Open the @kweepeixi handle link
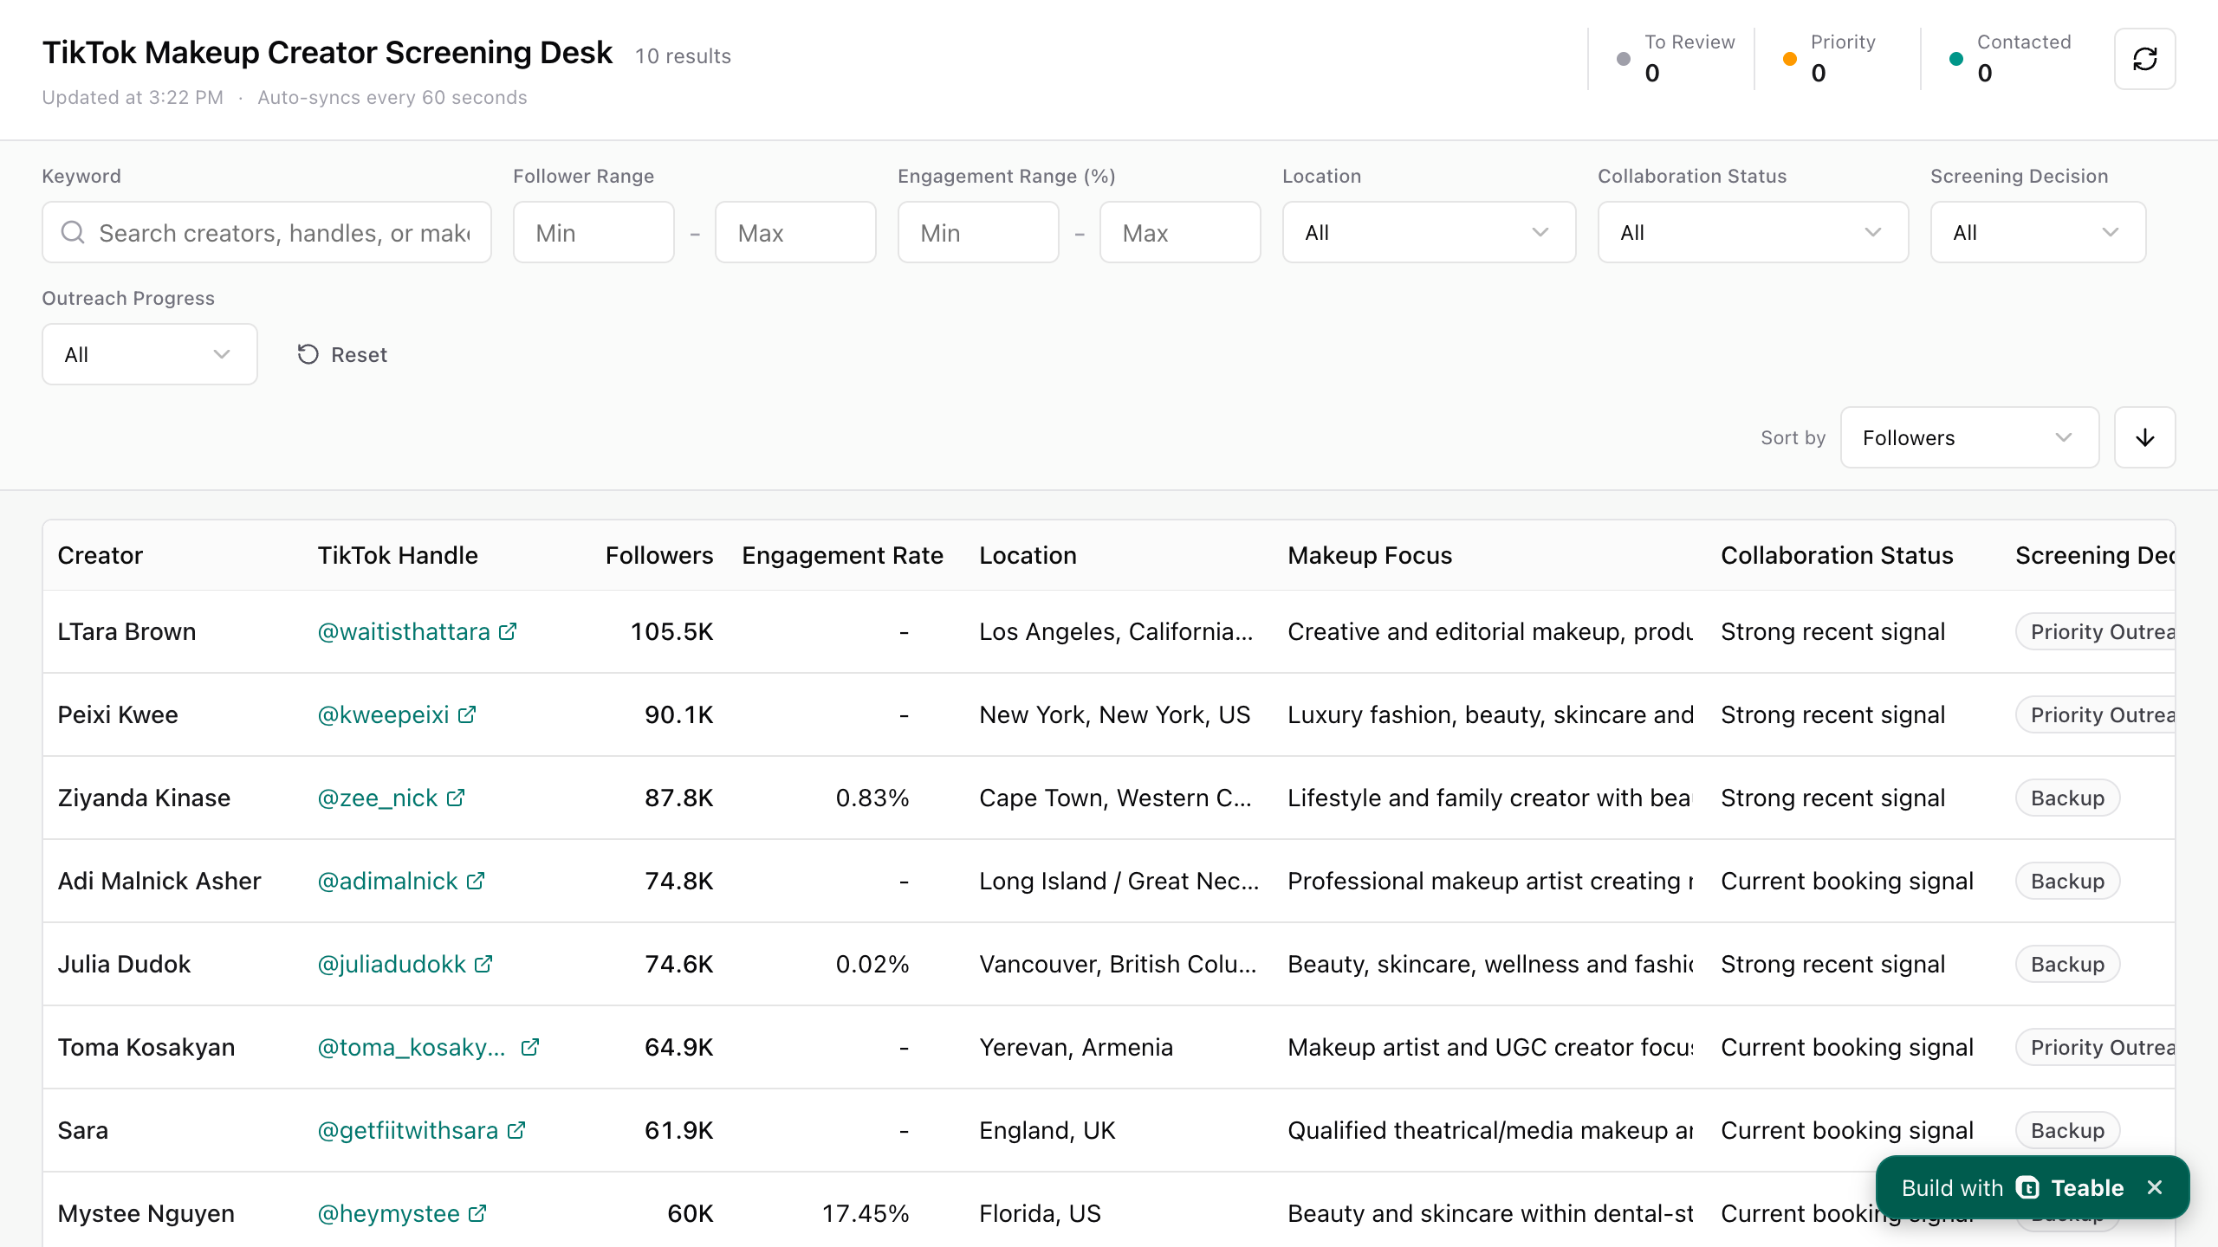The image size is (2218, 1247). (383, 714)
